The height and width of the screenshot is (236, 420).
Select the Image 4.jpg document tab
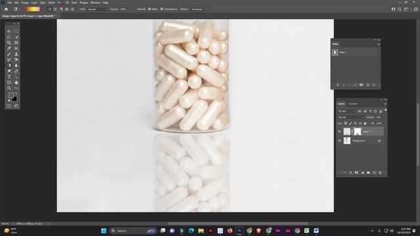[x=29, y=16]
